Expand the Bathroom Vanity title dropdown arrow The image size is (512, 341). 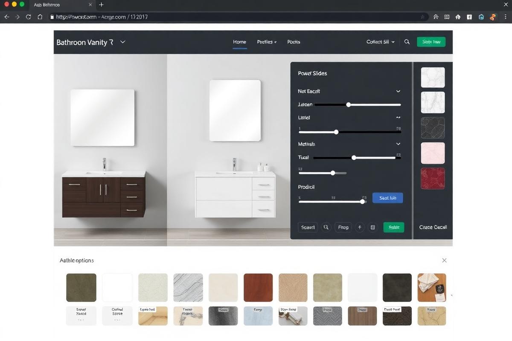point(122,42)
